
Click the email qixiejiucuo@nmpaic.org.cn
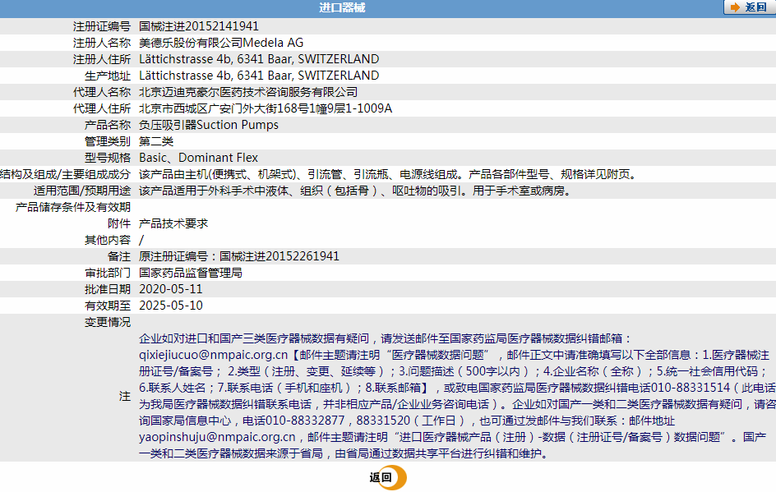pos(213,355)
